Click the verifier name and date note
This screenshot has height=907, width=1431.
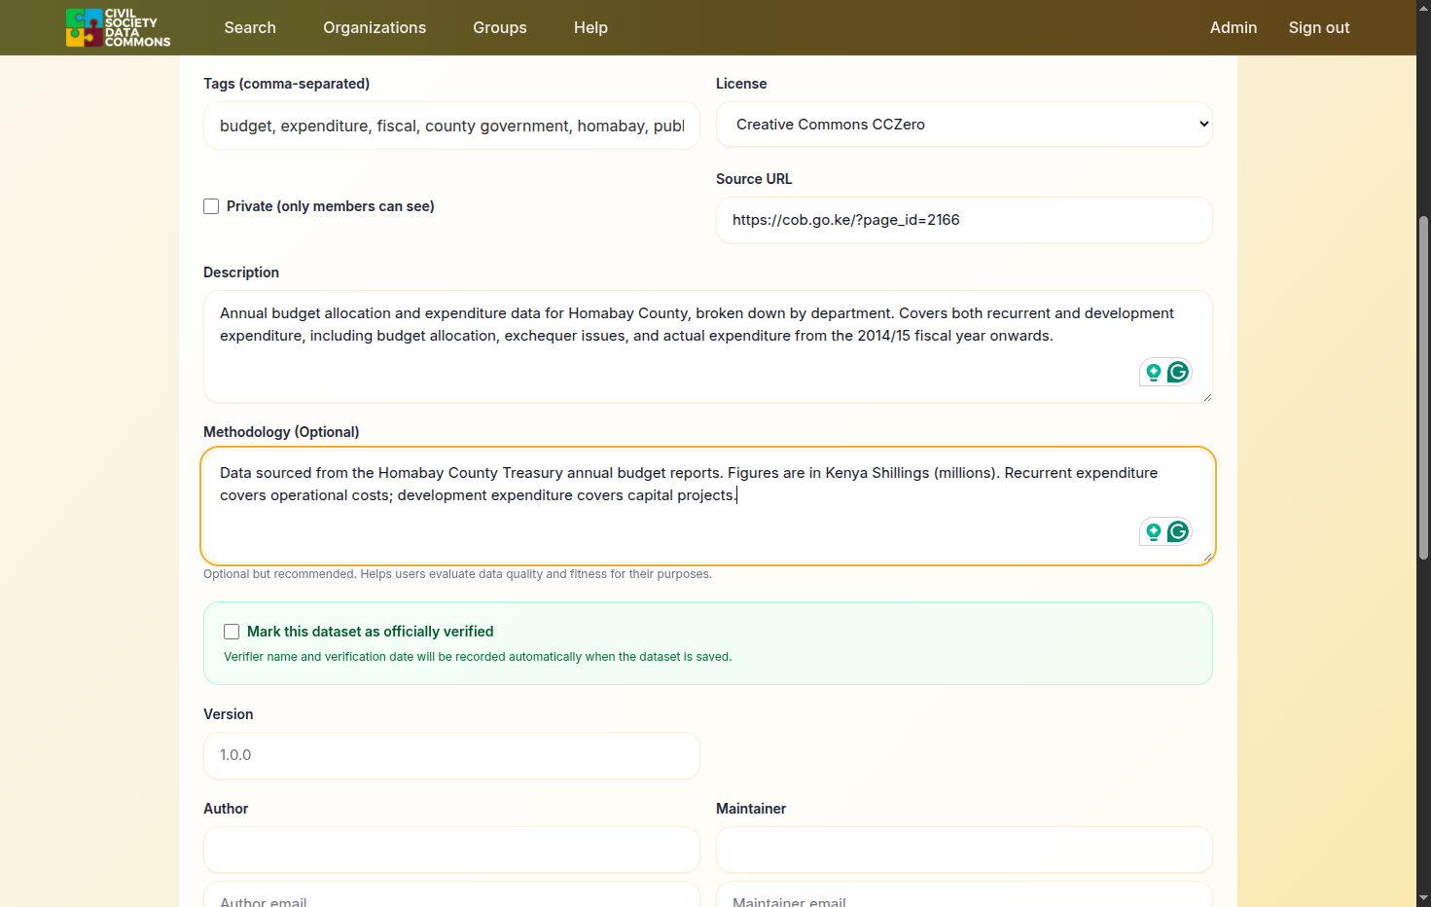[x=478, y=657]
